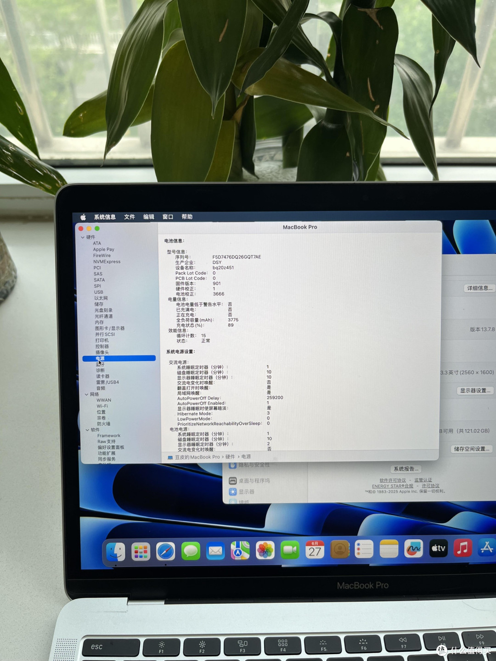
Task: Open the 帮助 menu
Action: click(x=187, y=217)
